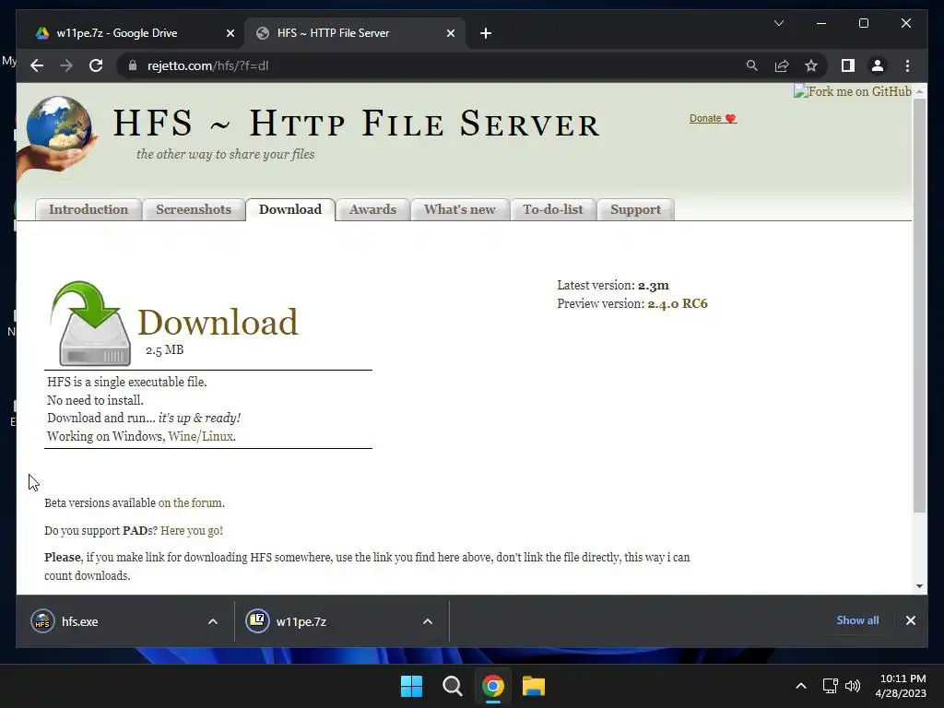The width and height of the screenshot is (944, 708).
Task: Open the Support tab
Action: pos(635,209)
